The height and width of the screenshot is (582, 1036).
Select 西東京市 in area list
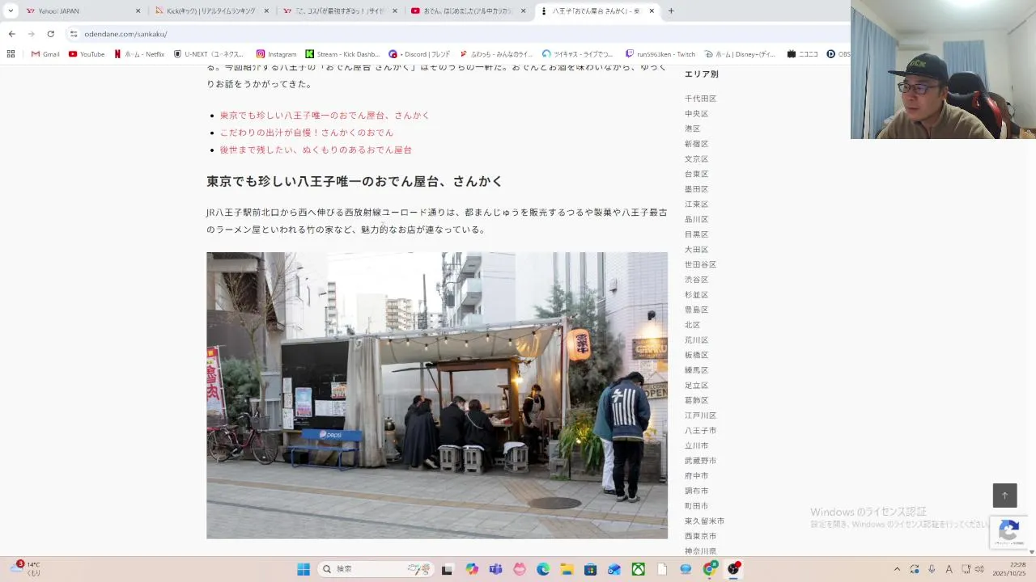tap(700, 536)
